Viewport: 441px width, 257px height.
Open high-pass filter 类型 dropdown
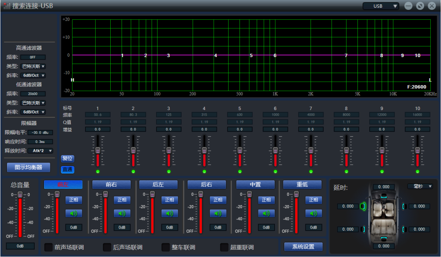33,67
